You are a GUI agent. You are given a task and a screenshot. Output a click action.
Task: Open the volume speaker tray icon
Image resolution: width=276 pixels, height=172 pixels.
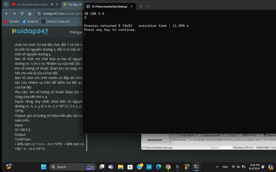point(238,167)
